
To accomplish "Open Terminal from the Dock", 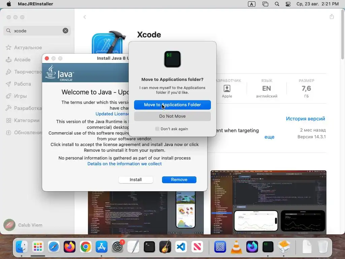I will tap(149, 247).
